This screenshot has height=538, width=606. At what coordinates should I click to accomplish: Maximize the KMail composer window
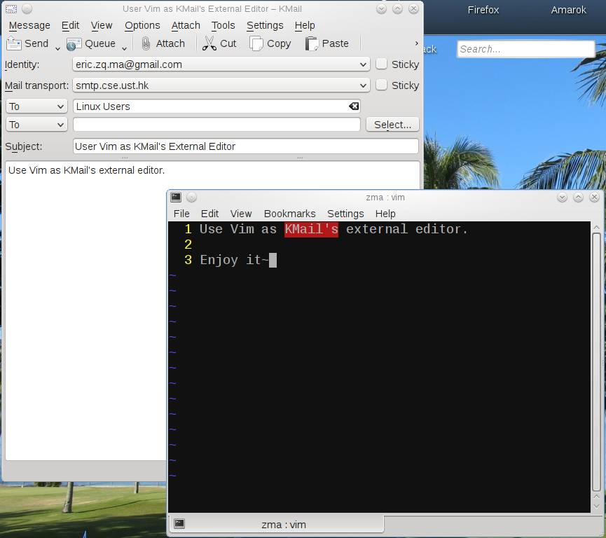click(x=398, y=9)
